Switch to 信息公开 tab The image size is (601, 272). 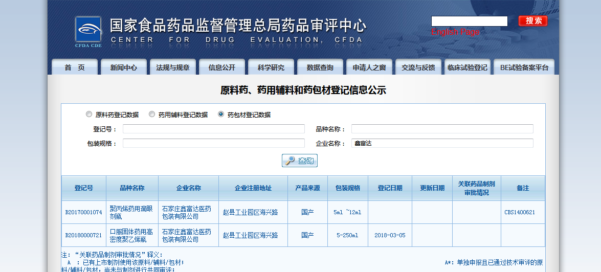click(x=222, y=67)
